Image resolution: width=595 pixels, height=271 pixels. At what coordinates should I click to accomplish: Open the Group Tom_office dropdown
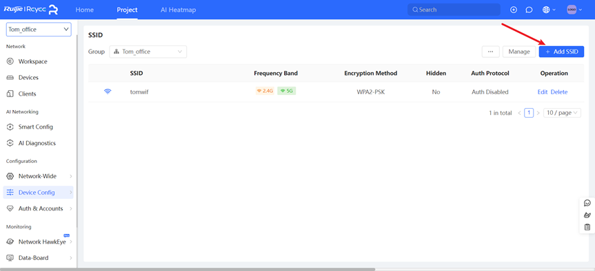(x=148, y=52)
